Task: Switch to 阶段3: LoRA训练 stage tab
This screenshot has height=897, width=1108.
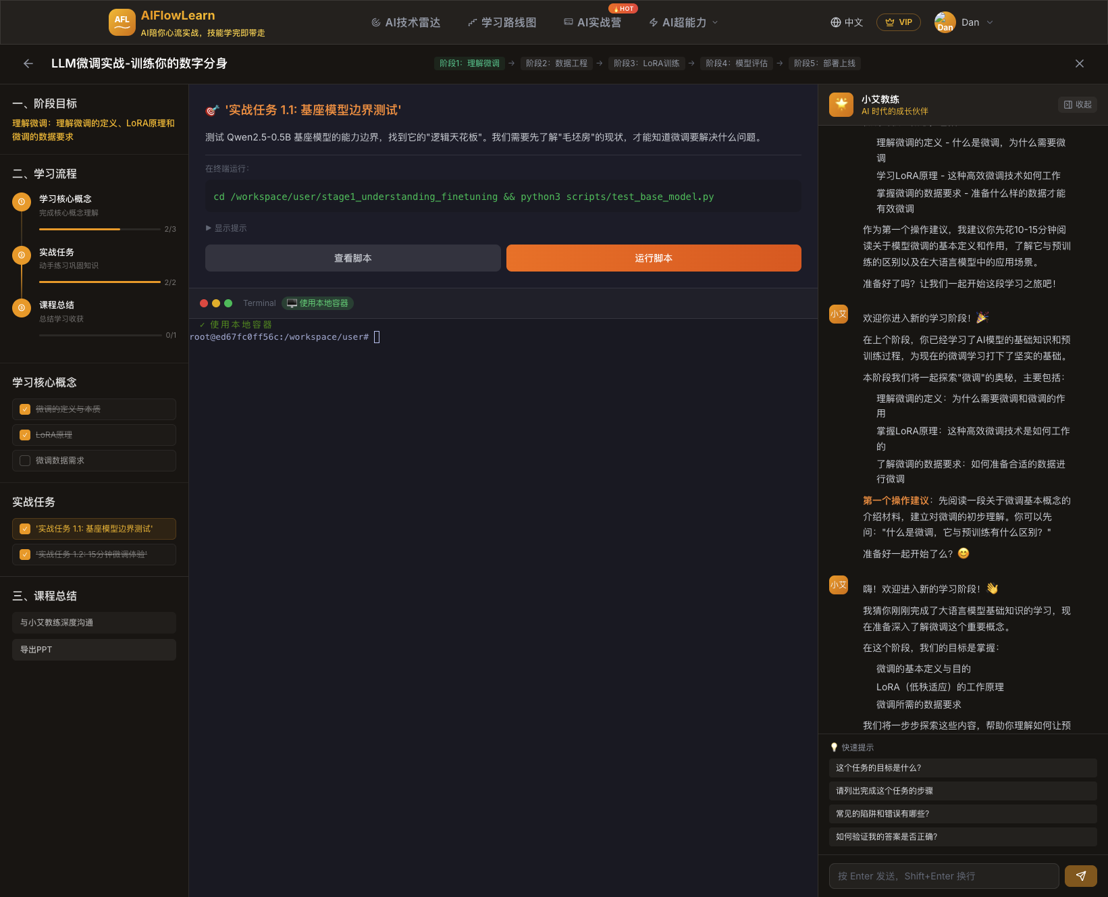Action: (646, 63)
